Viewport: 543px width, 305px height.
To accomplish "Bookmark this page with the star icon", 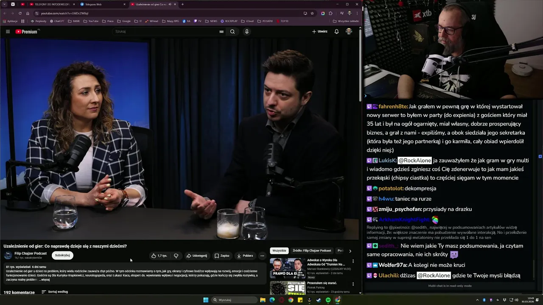I will (312, 13).
